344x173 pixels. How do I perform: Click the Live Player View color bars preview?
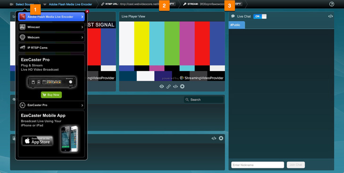(172, 51)
